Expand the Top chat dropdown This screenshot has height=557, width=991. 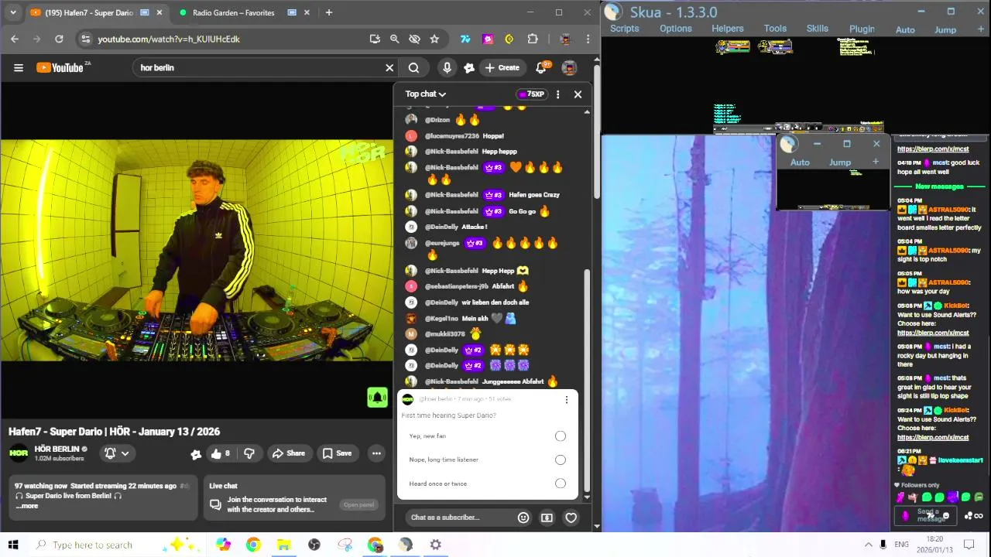point(426,94)
